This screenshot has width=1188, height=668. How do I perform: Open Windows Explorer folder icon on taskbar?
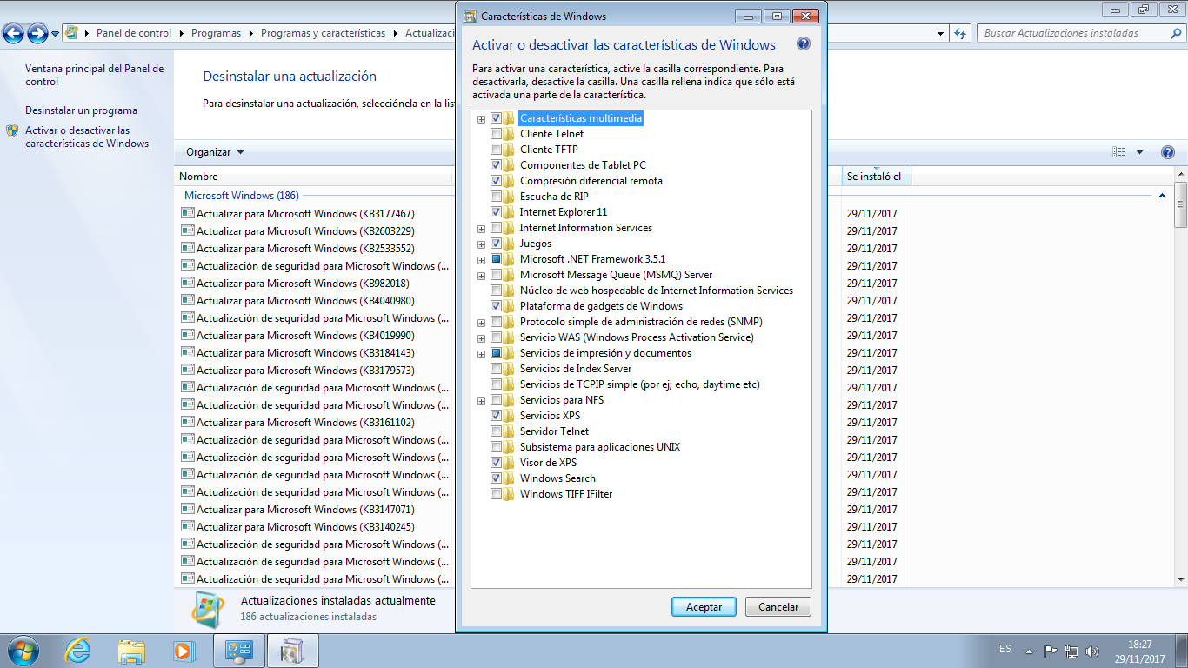[131, 651]
